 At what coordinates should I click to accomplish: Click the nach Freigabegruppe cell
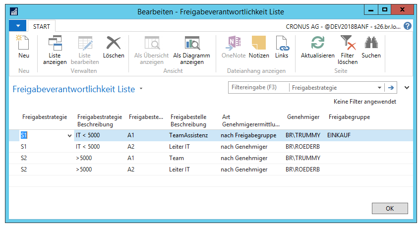(x=248, y=135)
